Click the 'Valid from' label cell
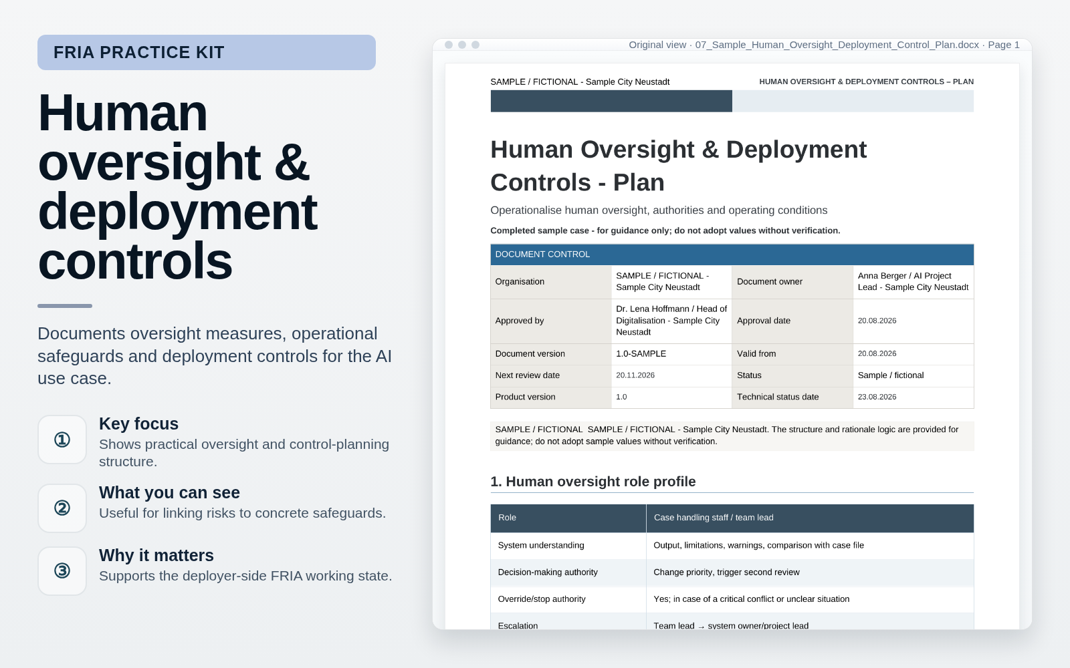 point(792,353)
